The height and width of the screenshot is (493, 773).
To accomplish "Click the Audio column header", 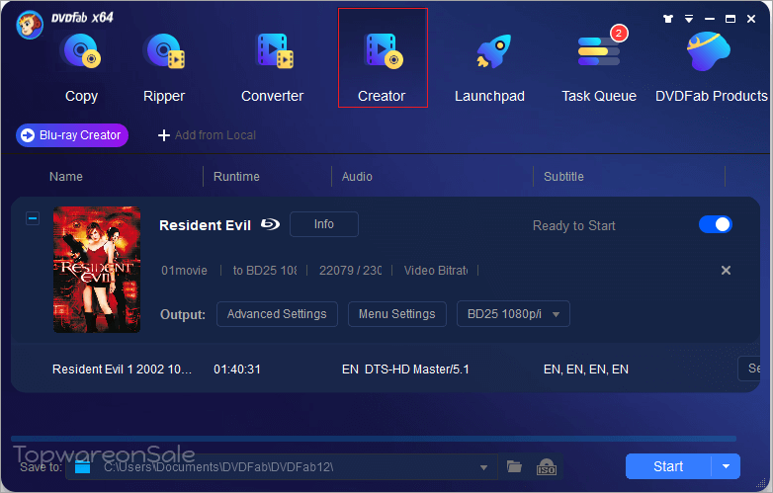I will point(357,176).
